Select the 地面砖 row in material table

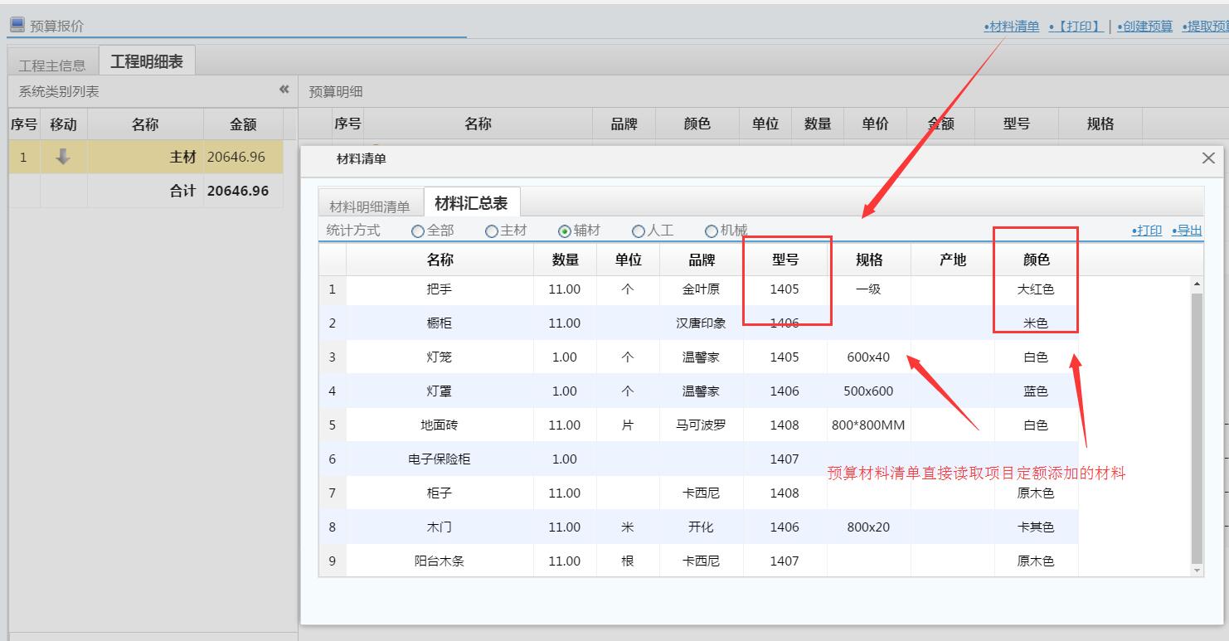440,425
